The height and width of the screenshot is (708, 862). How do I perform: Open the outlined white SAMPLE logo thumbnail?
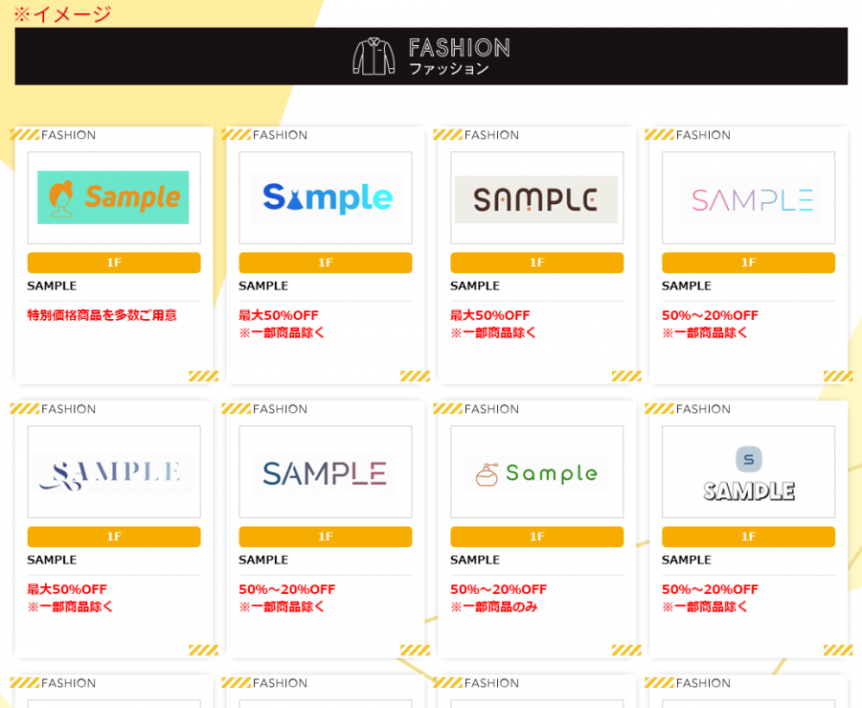749,472
